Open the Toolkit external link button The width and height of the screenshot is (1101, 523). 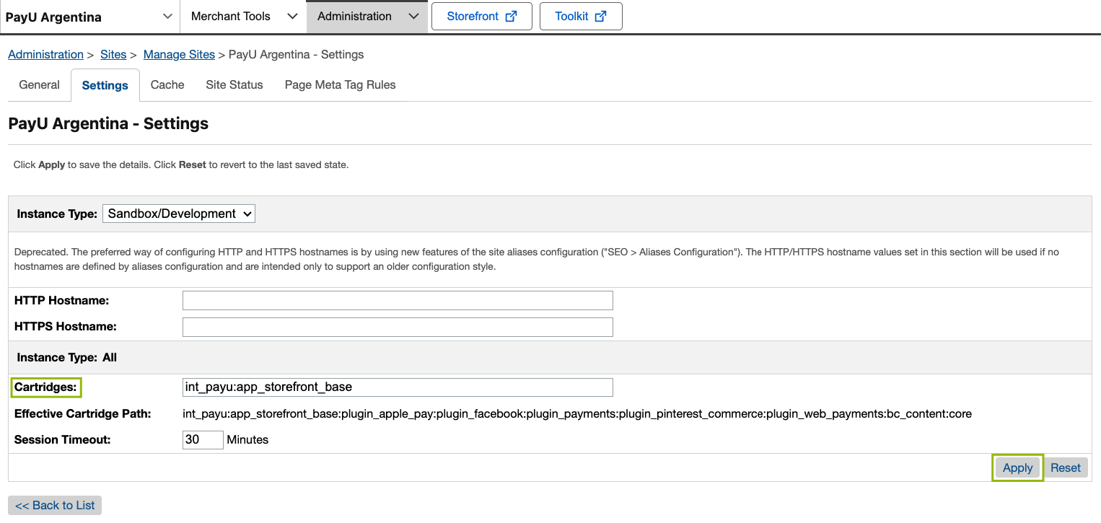(x=581, y=17)
